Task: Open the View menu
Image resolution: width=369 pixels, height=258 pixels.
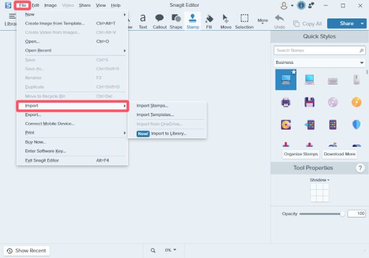Action: (101, 5)
